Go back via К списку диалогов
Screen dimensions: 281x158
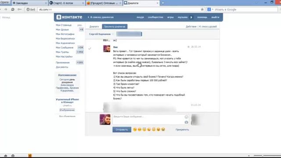pyautogui.click(x=101, y=17)
